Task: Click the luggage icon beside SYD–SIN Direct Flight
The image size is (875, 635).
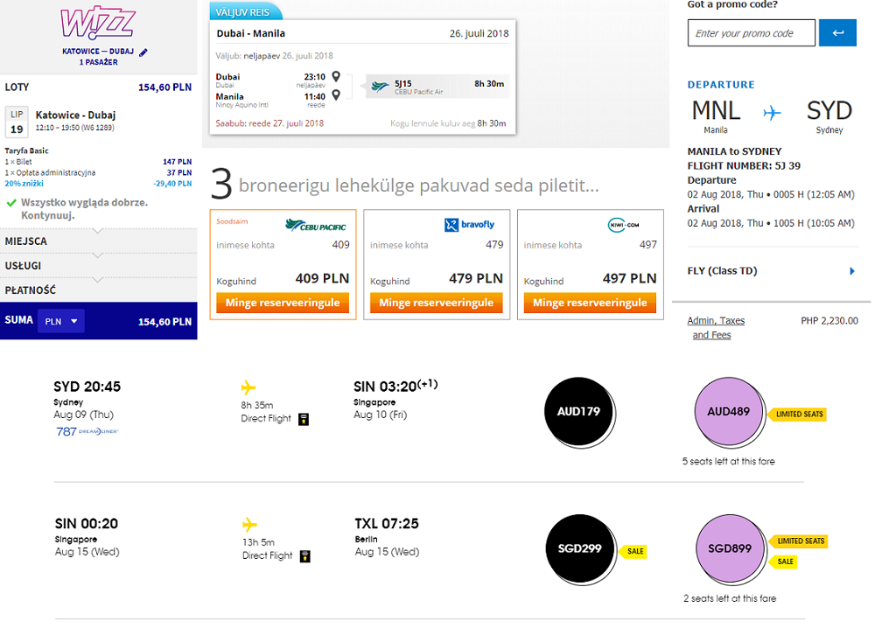Action: 304,419
